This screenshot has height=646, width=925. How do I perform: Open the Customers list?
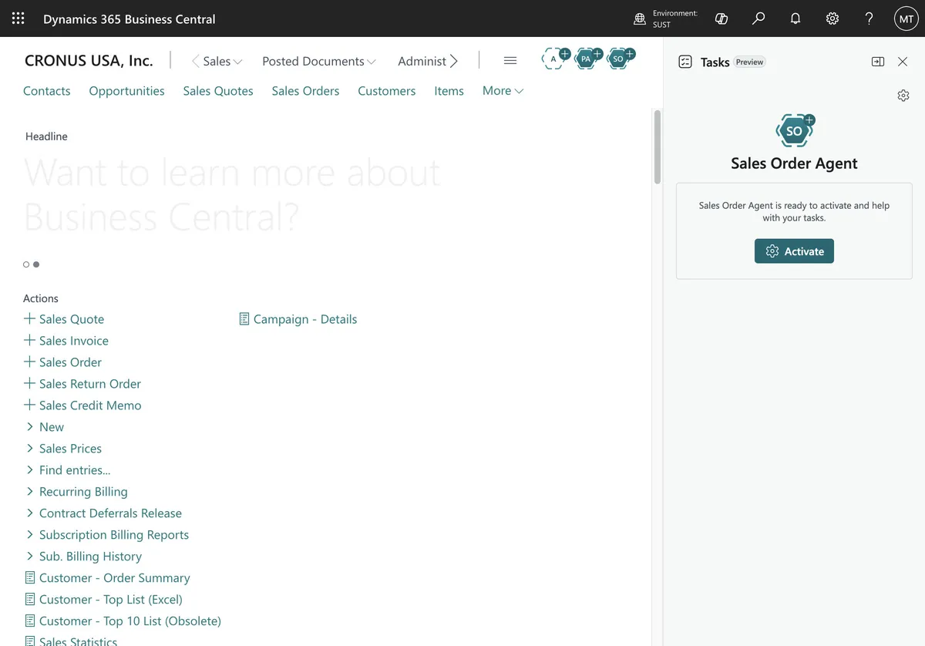click(386, 90)
